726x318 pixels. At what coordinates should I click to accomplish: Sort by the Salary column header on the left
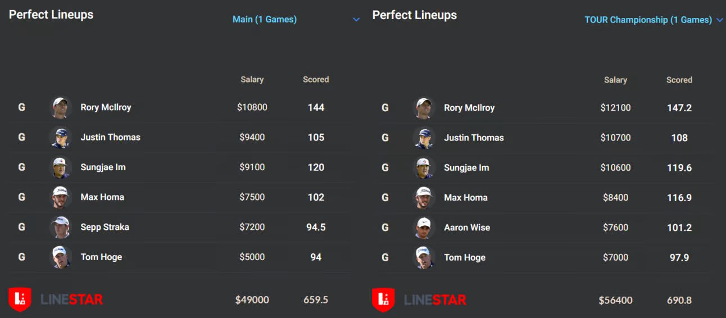click(252, 79)
